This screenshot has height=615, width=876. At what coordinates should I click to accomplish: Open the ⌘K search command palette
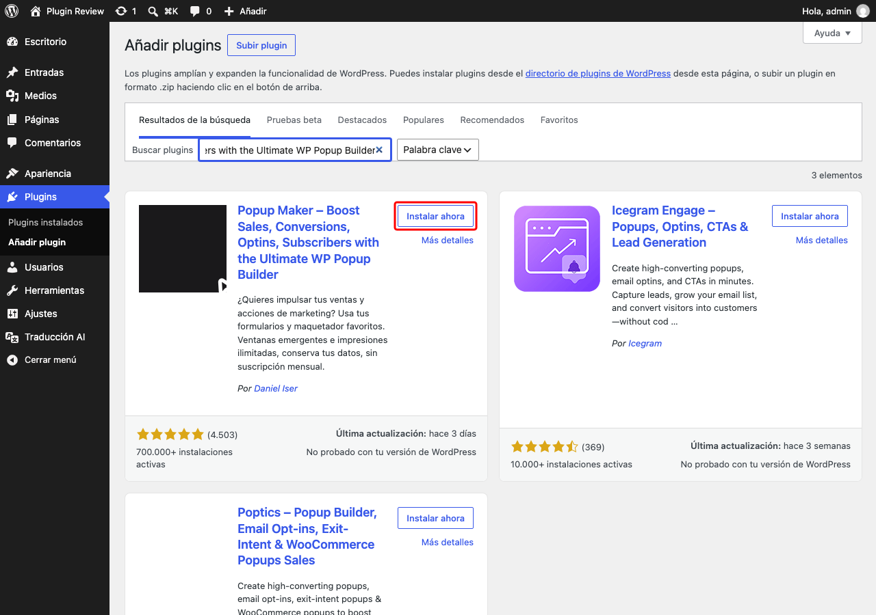pyautogui.click(x=163, y=11)
